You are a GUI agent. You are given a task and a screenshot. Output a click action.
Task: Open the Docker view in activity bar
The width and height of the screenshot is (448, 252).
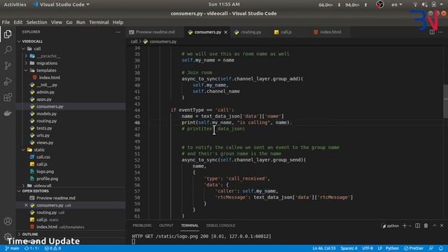[x=8, y=113]
